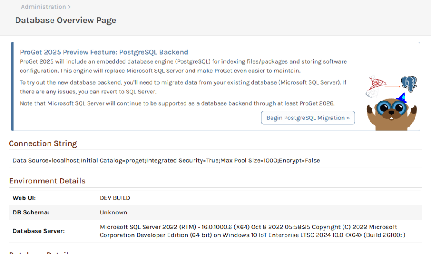Click the PostgreSQL elephant logo icon
Screen dimensions: 431x254
pyautogui.click(x=408, y=84)
